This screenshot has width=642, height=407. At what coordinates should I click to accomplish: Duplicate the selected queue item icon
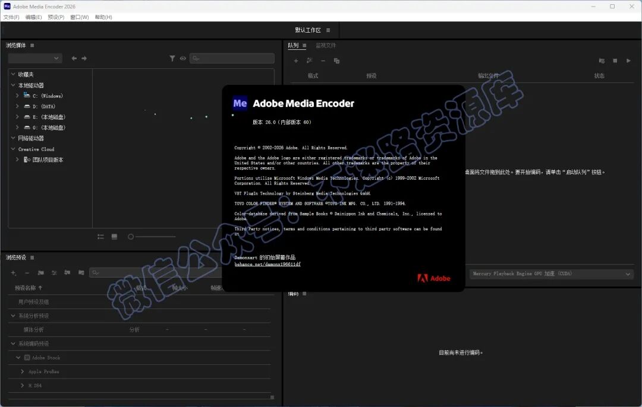click(336, 61)
